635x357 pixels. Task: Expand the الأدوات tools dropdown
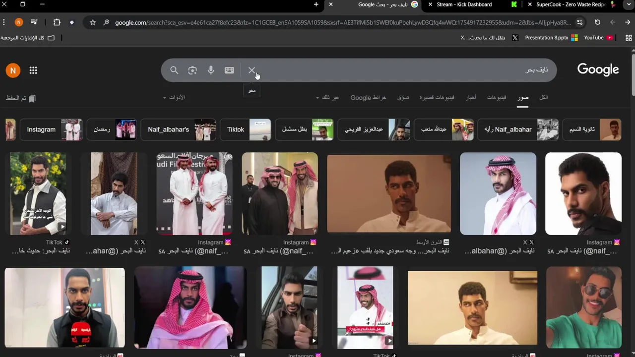(x=174, y=98)
